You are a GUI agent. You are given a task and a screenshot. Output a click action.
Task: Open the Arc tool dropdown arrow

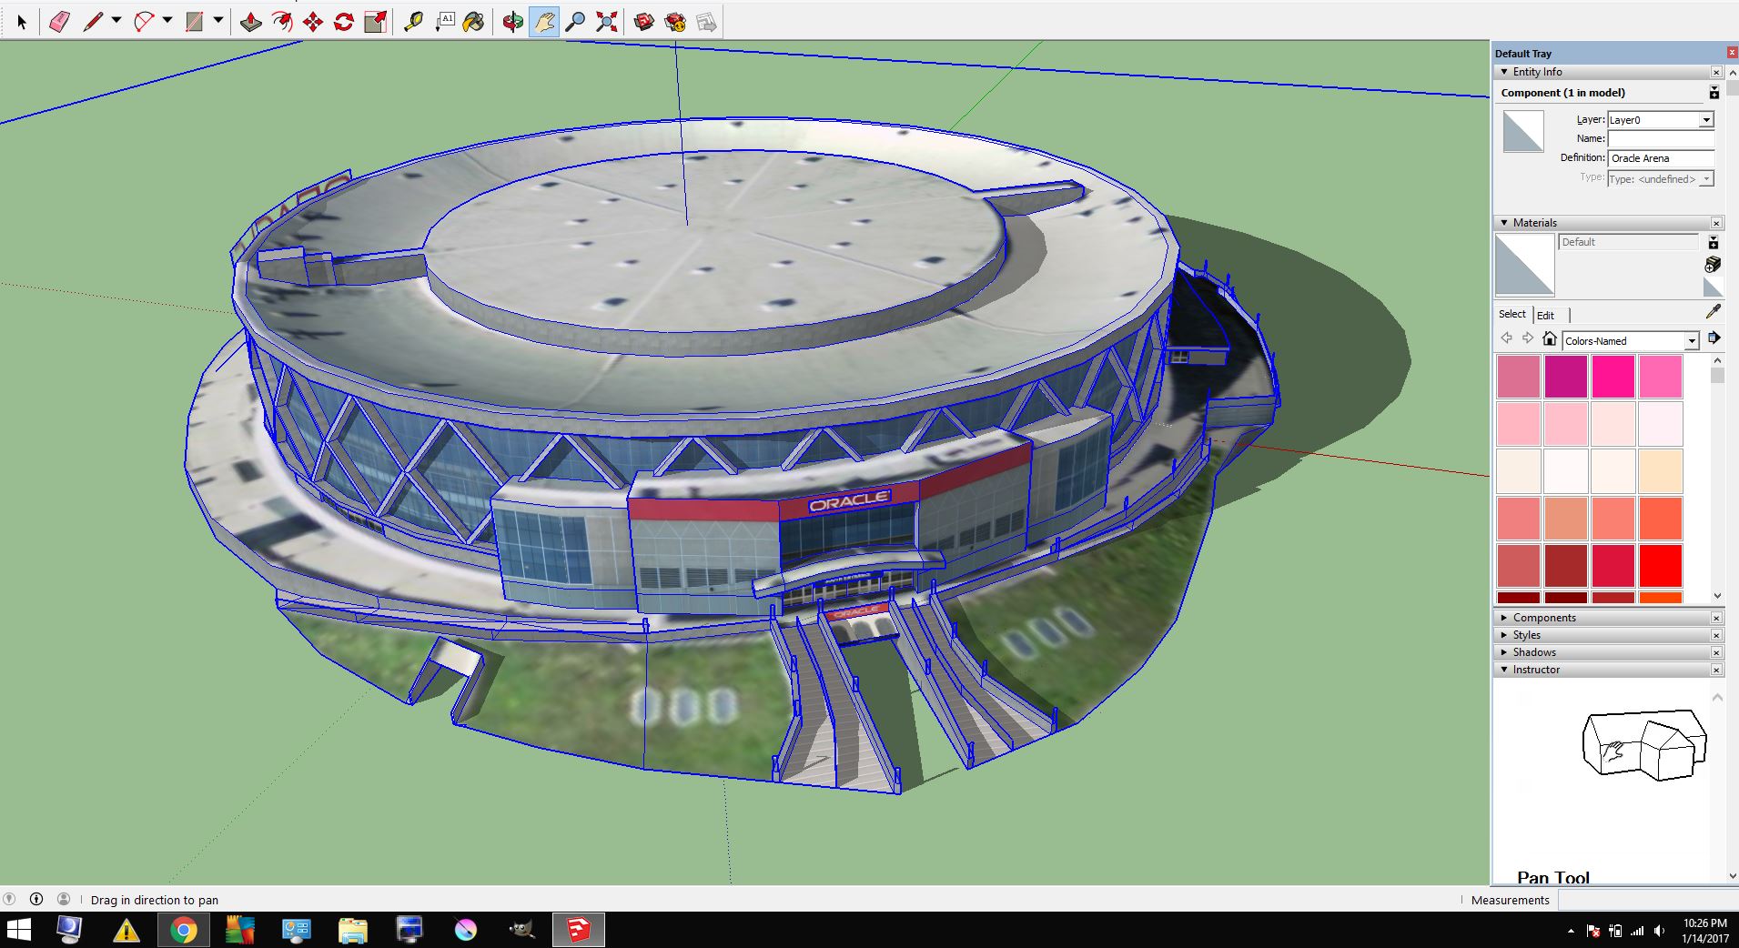point(167,21)
